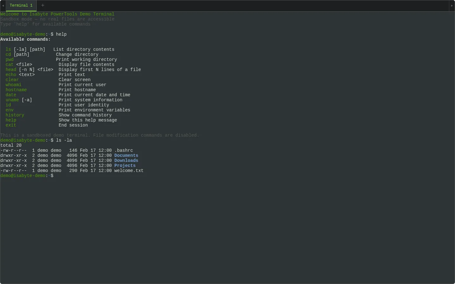
Task: Click the welcome.txt file name
Action: point(129,171)
